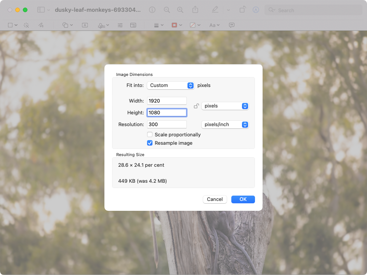Click the Cancel button
This screenshot has width=367, height=275.
(x=215, y=199)
